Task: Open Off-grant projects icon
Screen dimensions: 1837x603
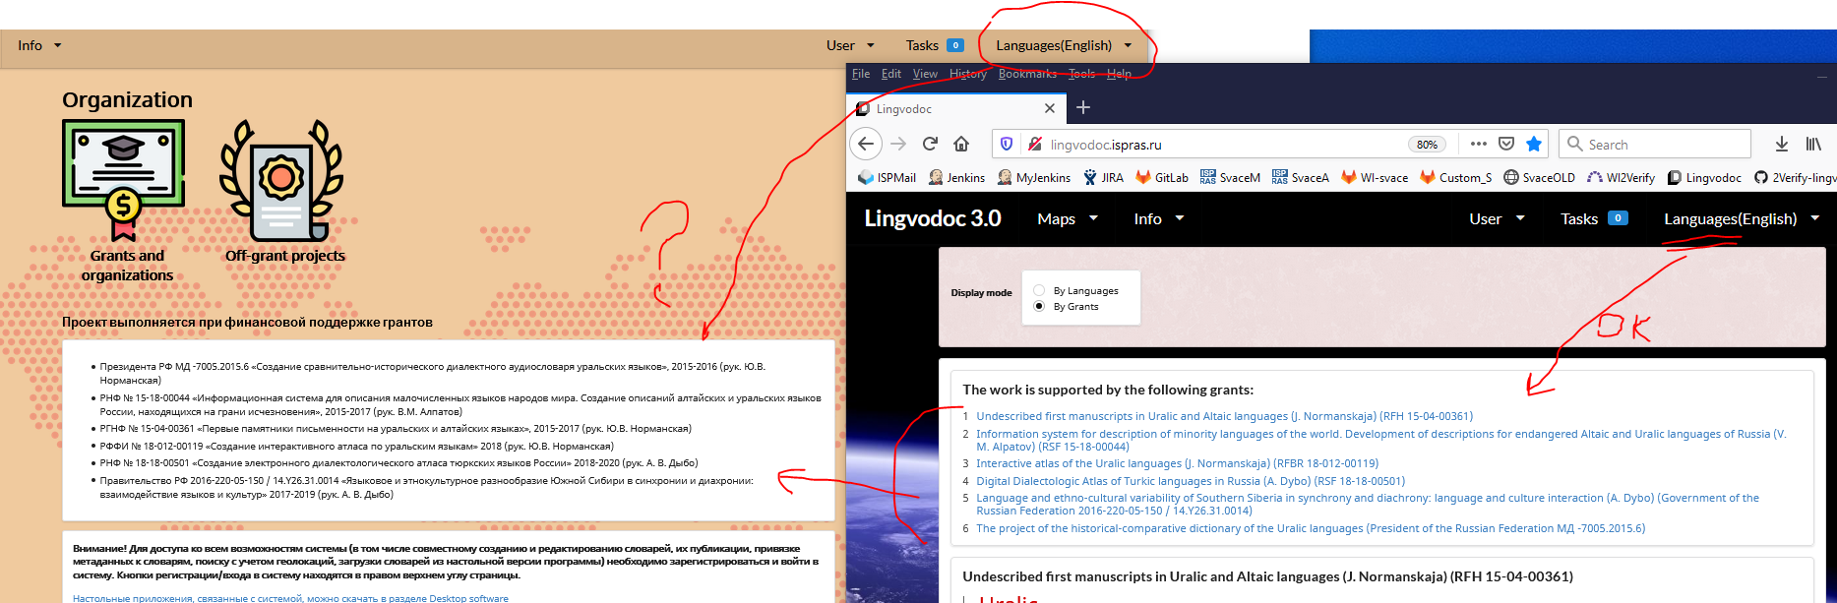Action: tap(282, 181)
